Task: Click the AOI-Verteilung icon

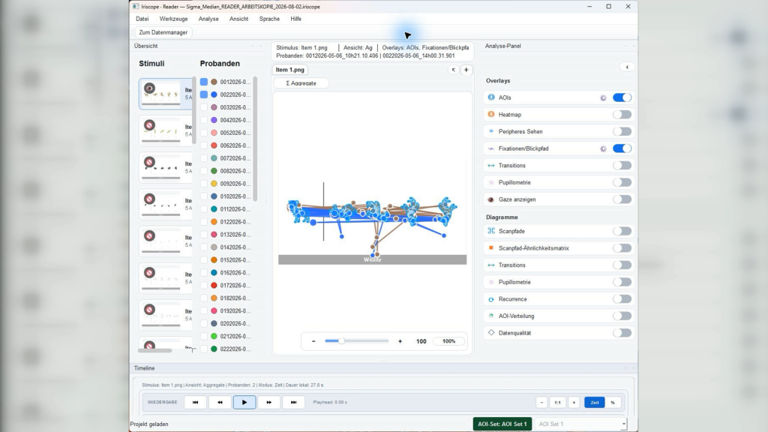Action: point(491,316)
